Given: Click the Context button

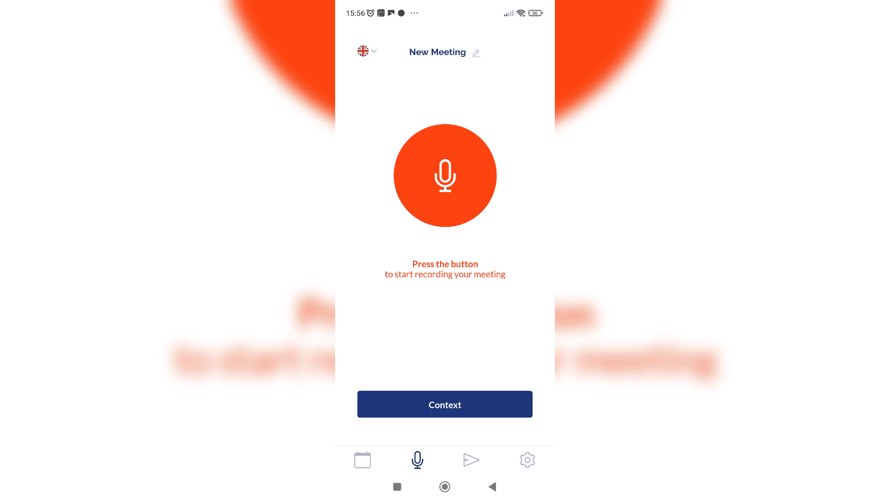Looking at the screenshot, I should (445, 404).
